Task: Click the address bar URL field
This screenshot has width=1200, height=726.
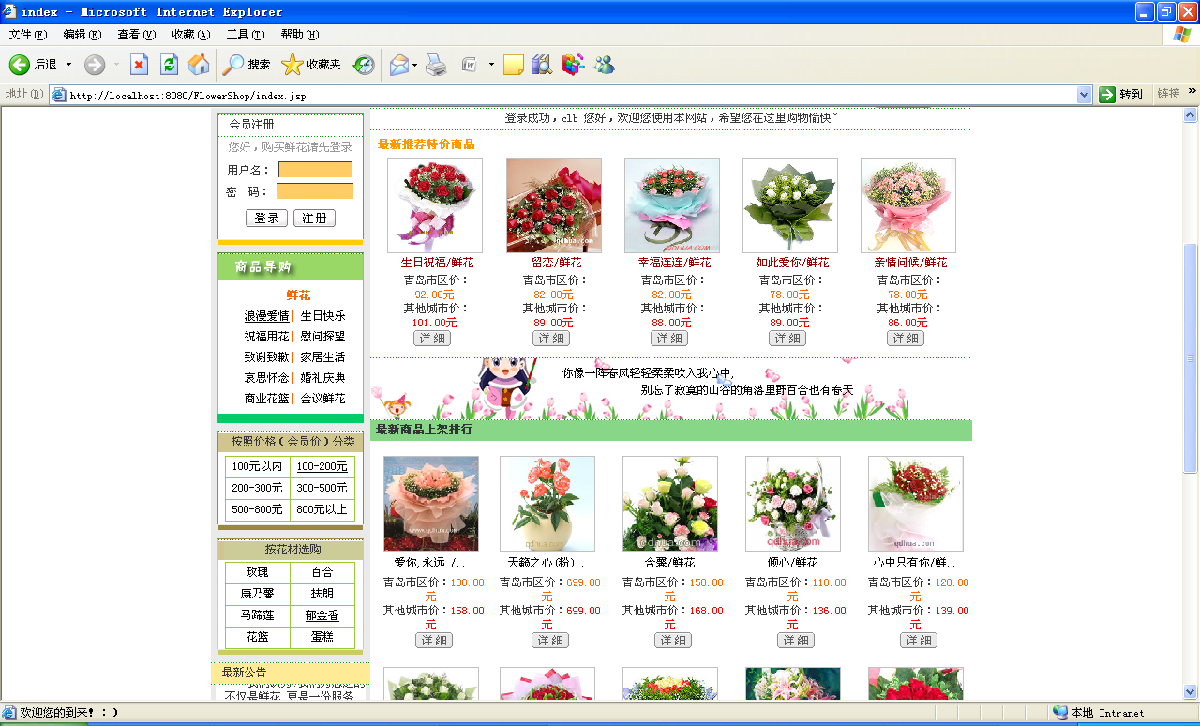Action: point(571,95)
